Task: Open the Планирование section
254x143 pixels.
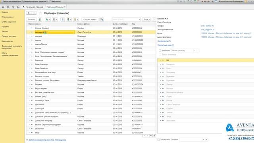Action: 8,17
